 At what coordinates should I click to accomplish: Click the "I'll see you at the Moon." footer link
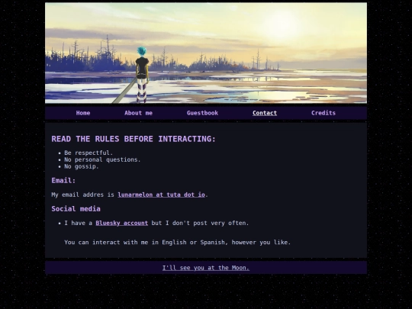pyautogui.click(x=206, y=268)
